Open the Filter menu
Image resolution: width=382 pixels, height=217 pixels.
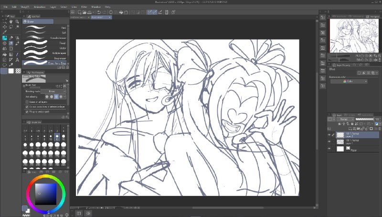click(84, 7)
